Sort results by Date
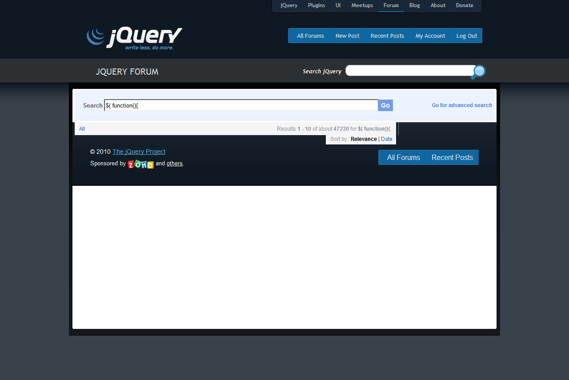This screenshot has width=569, height=380. [387, 139]
